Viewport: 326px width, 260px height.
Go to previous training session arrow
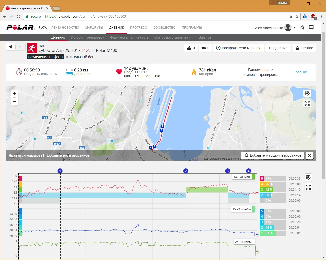11,47
